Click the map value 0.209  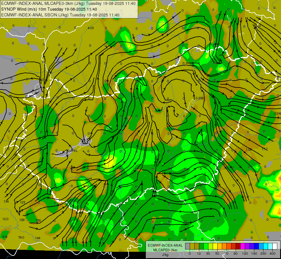point(200,98)
